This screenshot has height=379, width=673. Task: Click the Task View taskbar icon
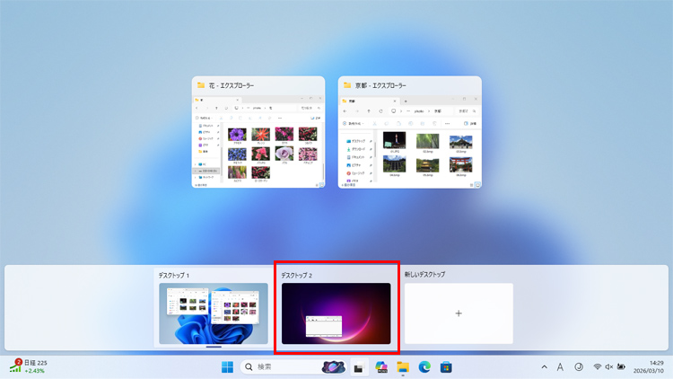(358, 367)
